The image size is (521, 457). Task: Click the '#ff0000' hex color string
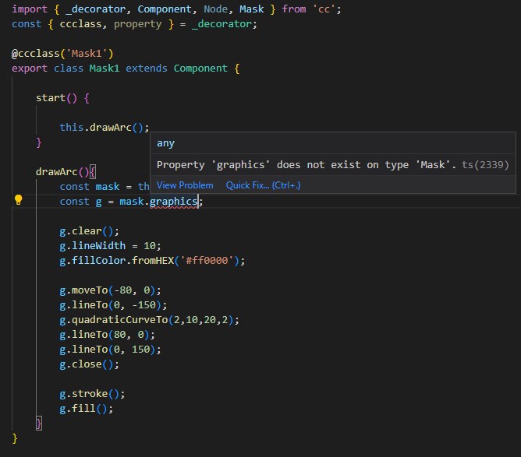tap(207, 261)
